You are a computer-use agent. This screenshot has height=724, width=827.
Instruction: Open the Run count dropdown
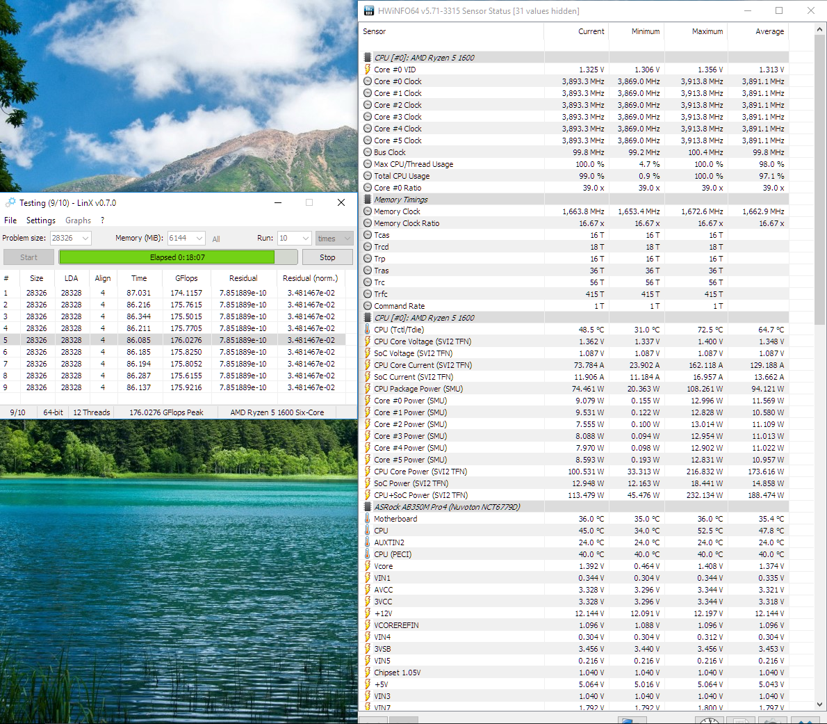click(305, 238)
